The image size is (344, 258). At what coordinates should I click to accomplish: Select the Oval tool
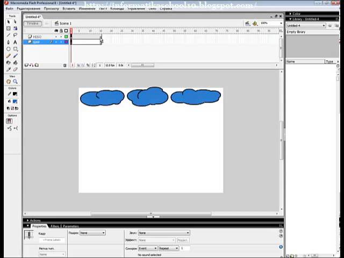[9, 49]
